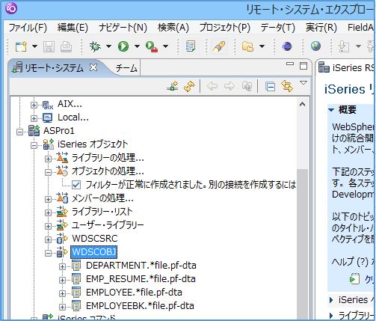Collapse the 概要 section
The height and width of the screenshot is (321, 376).
(x=331, y=110)
